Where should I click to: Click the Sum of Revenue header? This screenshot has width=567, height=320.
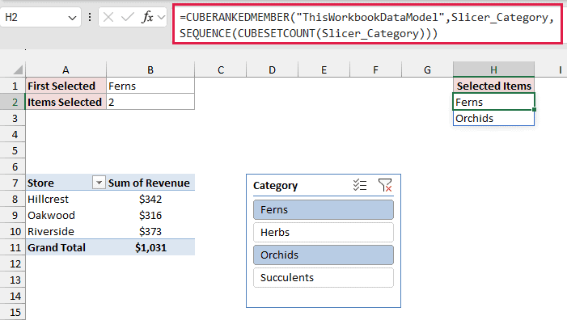[x=150, y=183]
